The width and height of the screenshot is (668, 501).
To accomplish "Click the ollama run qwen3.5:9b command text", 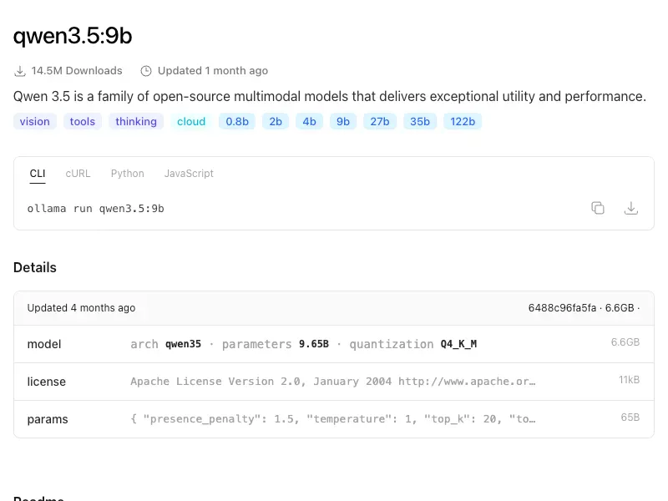I will [95, 208].
